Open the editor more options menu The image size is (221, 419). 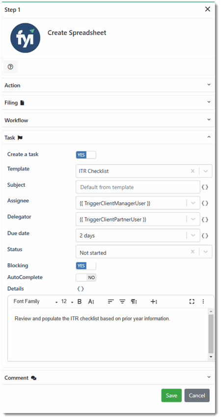(x=203, y=302)
